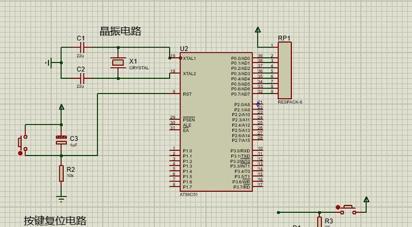Click the R3 reference label

(x=329, y=221)
